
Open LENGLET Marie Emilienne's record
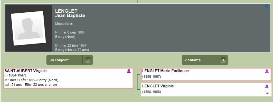(165, 71)
